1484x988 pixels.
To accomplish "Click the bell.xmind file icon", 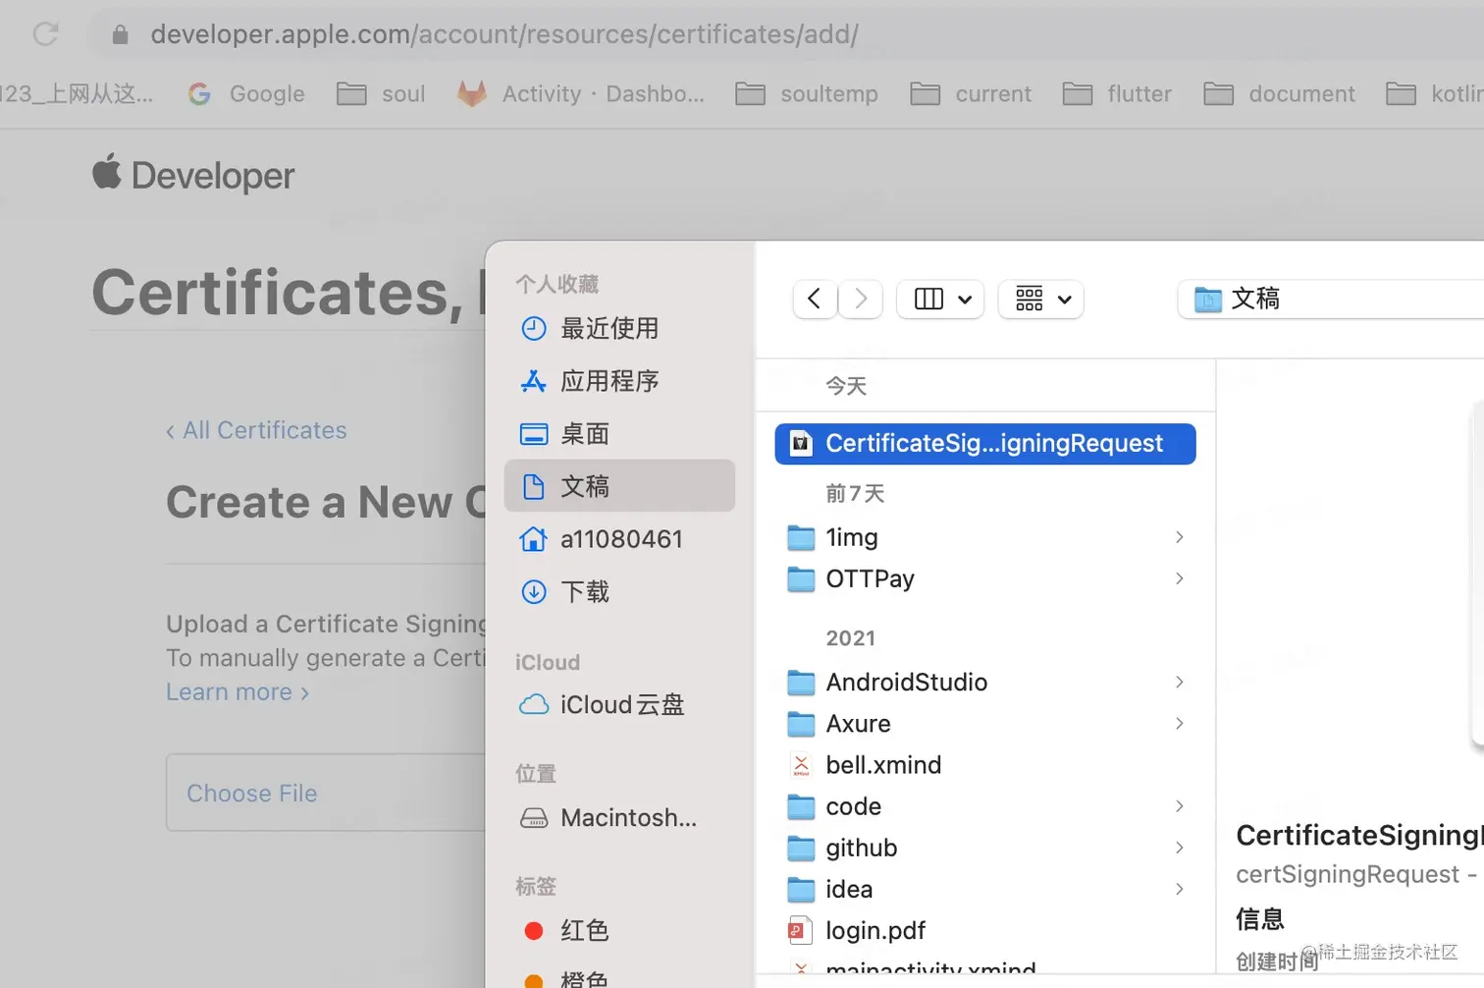I will click(801, 765).
